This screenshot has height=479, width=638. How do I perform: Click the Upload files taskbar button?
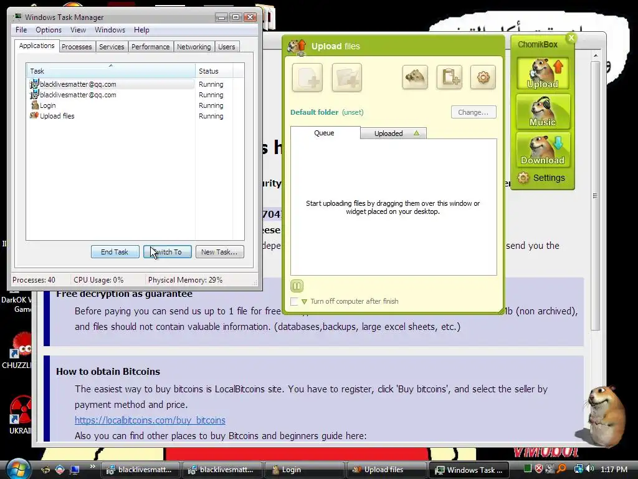tap(386, 470)
